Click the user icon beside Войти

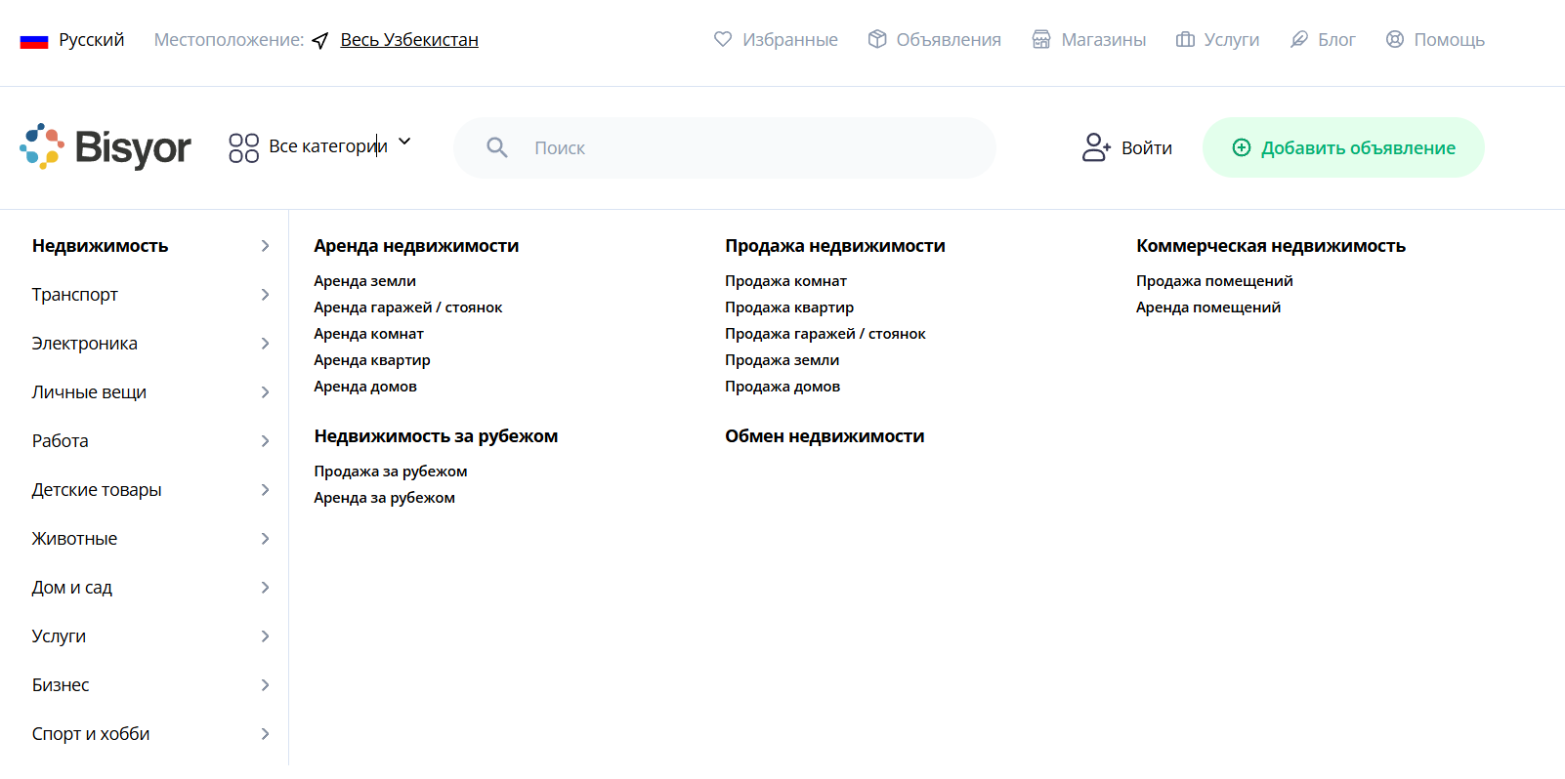tap(1095, 147)
